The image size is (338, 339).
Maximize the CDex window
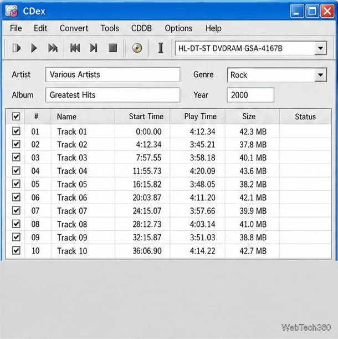click(x=312, y=11)
